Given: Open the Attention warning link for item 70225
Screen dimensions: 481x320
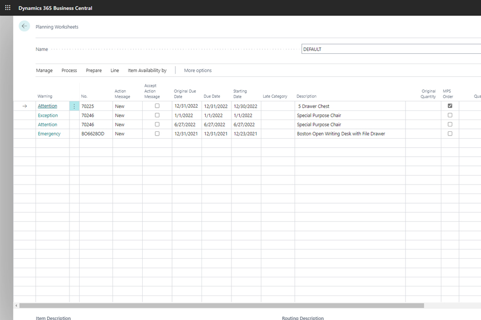Looking at the screenshot, I should (x=48, y=106).
